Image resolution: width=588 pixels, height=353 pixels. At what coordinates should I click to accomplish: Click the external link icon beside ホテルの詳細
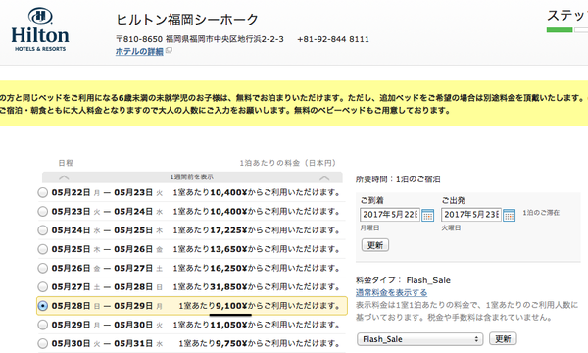(170, 50)
